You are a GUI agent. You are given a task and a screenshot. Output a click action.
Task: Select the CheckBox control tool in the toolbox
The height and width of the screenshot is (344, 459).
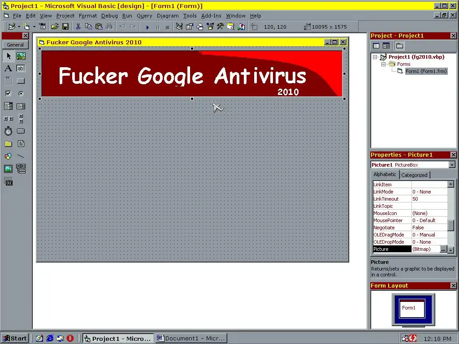click(9, 94)
